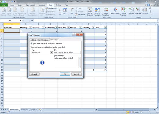
Task: Click From Web import icon
Action: click(9, 12)
